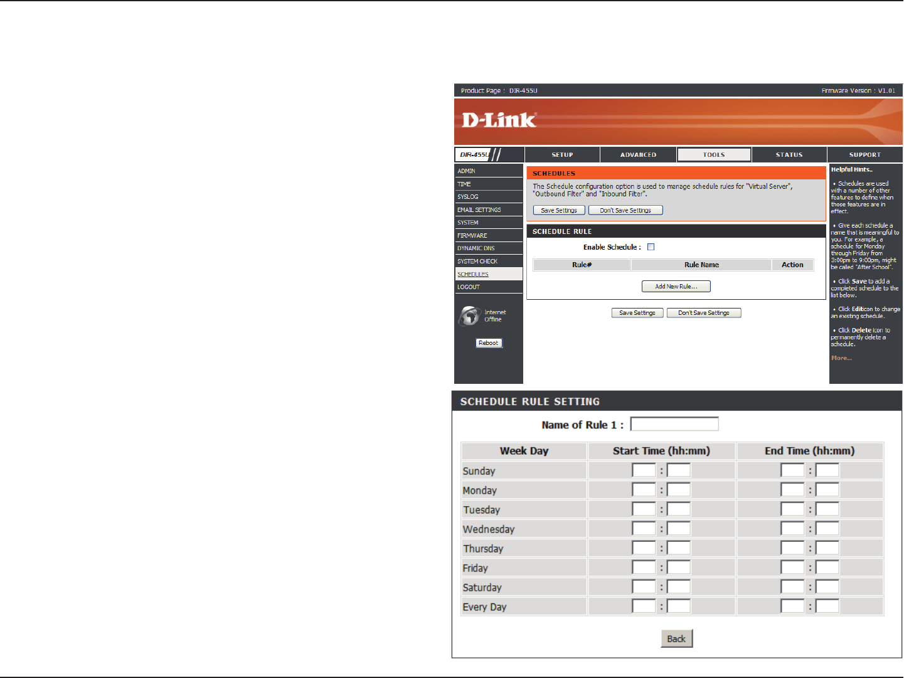The width and height of the screenshot is (904, 678).
Task: Click the D-Link logo
Action: 499,120
